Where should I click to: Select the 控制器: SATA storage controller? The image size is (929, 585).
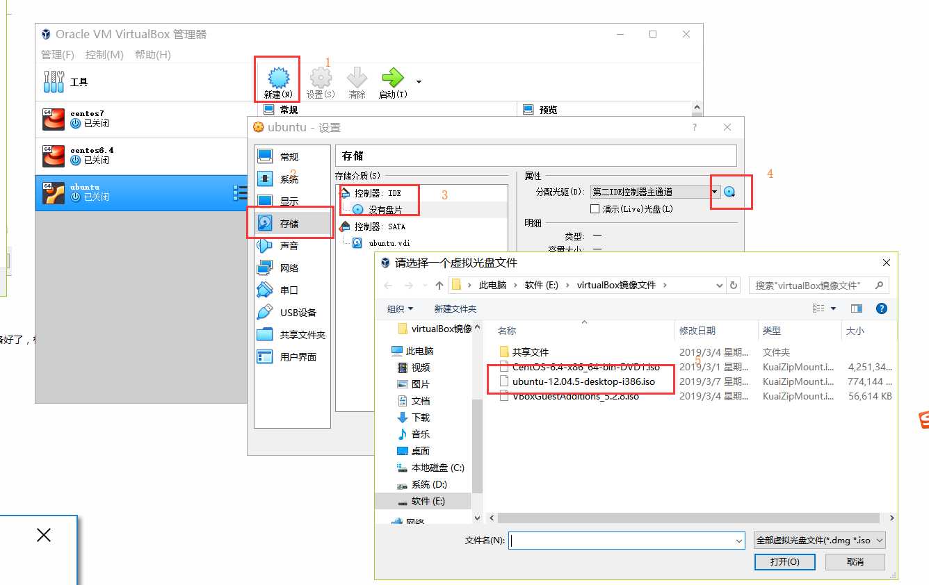pyautogui.click(x=379, y=226)
